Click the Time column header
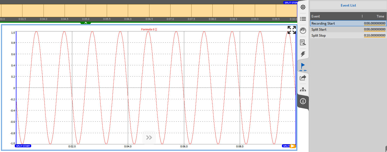The height and width of the screenshot is (152, 387). (x=380, y=16)
